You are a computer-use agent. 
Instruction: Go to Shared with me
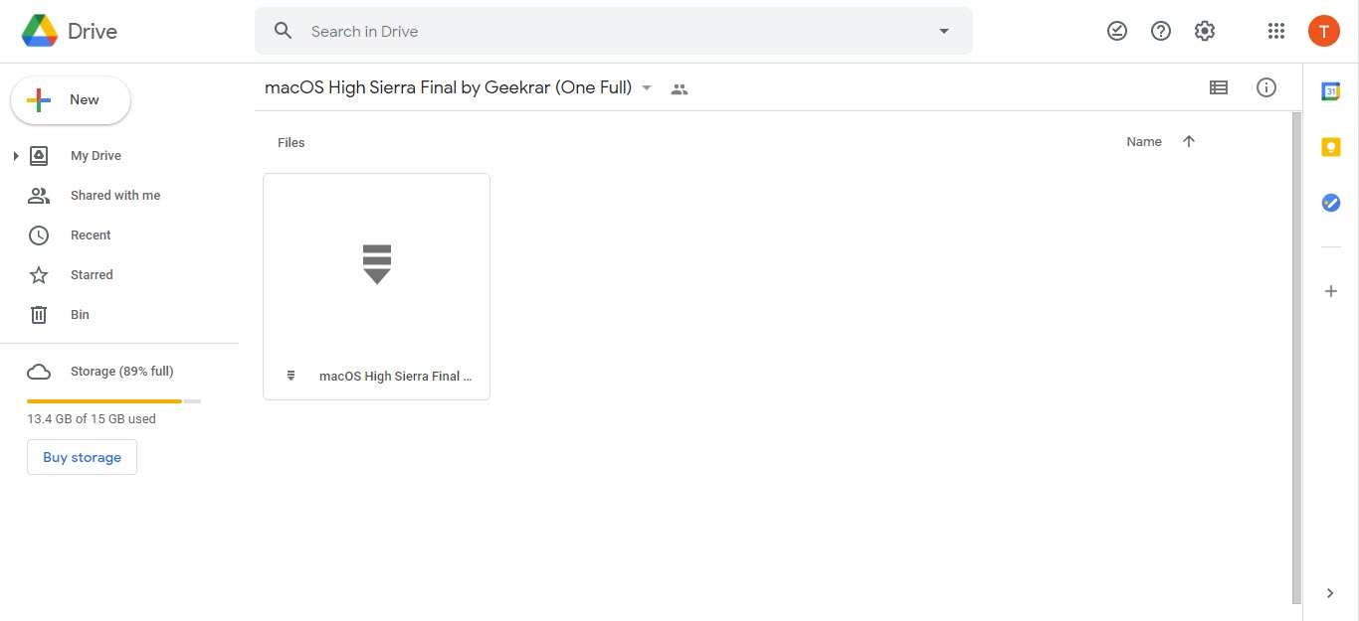click(114, 196)
